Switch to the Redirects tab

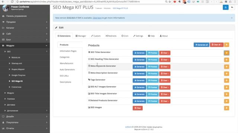click(x=111, y=36)
